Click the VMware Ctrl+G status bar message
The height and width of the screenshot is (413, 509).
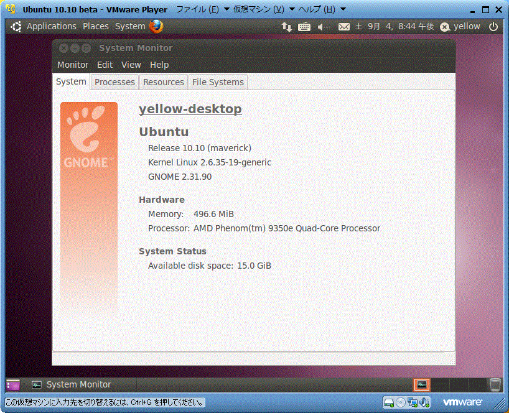pyautogui.click(x=105, y=402)
